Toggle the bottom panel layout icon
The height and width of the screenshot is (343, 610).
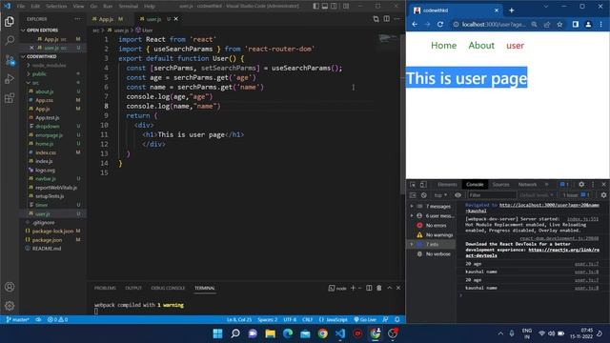(325, 6)
